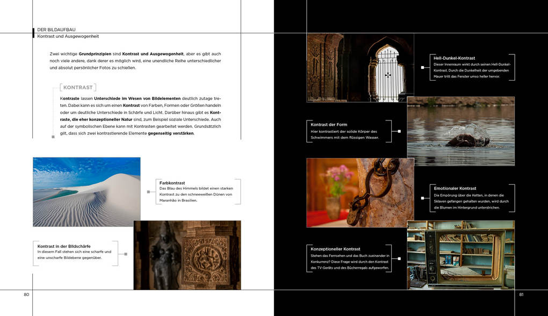
Task: Click the square marker beside Konzeptioneller Kontrast caption
Action: pyautogui.click(x=399, y=258)
